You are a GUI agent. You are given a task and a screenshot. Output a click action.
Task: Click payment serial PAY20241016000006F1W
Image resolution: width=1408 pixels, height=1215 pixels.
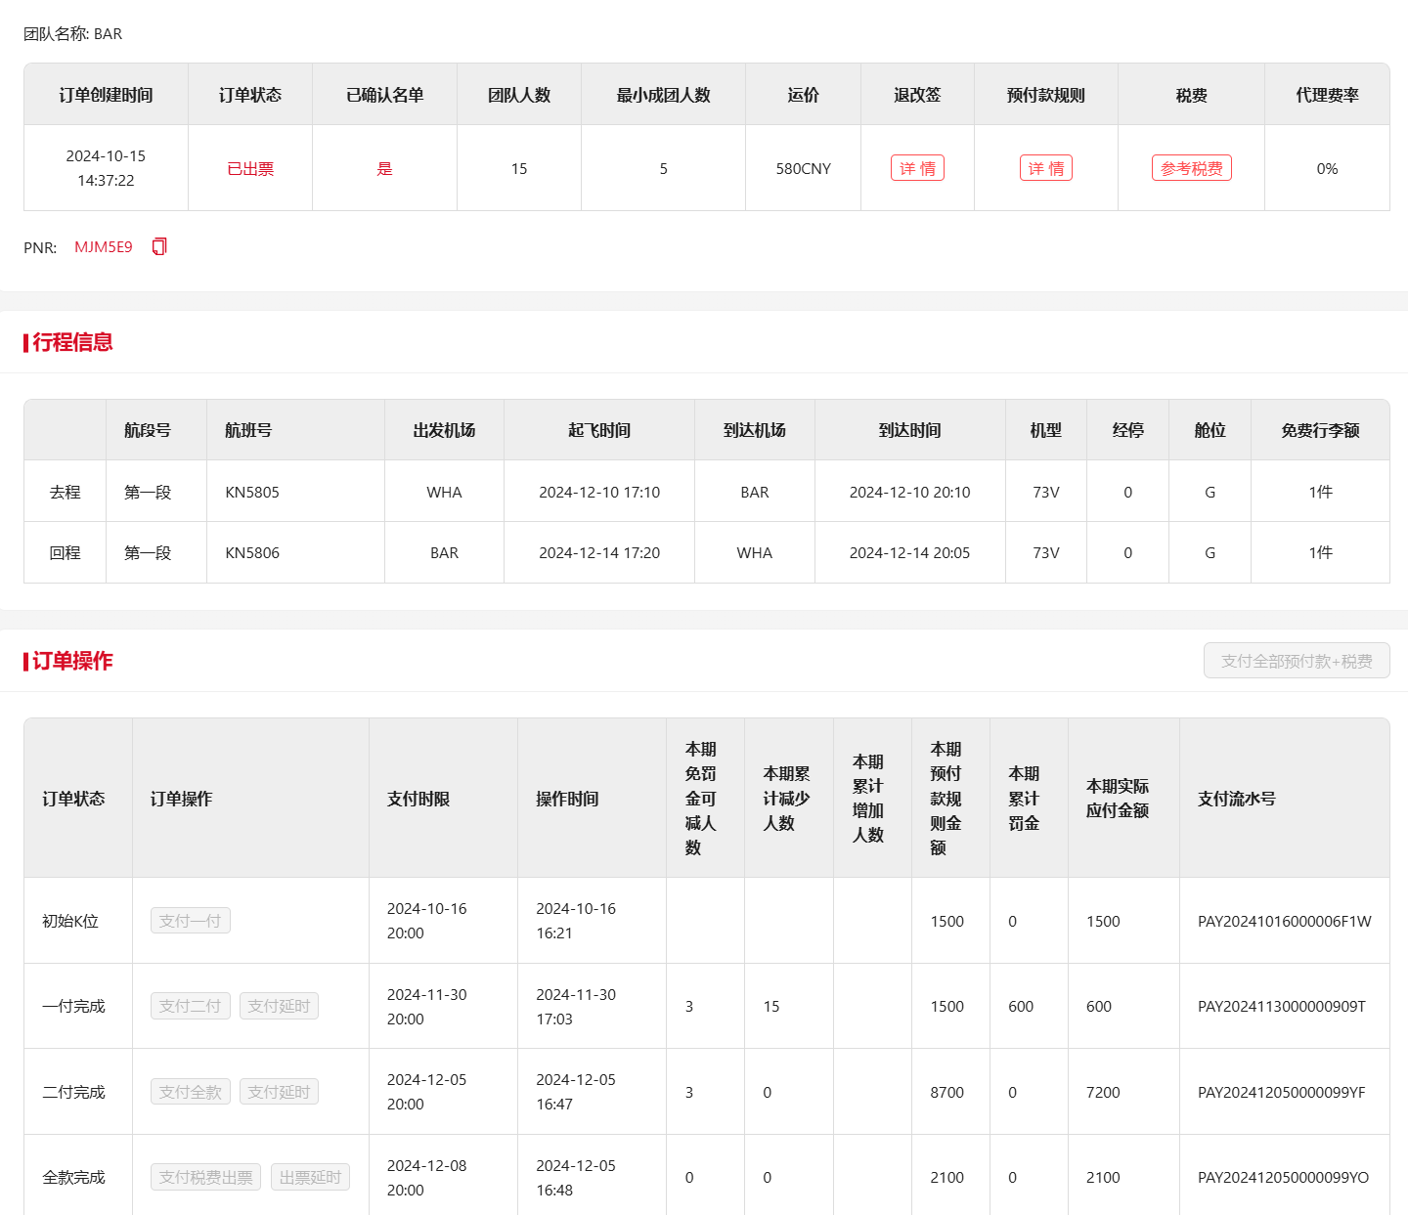point(1284,921)
